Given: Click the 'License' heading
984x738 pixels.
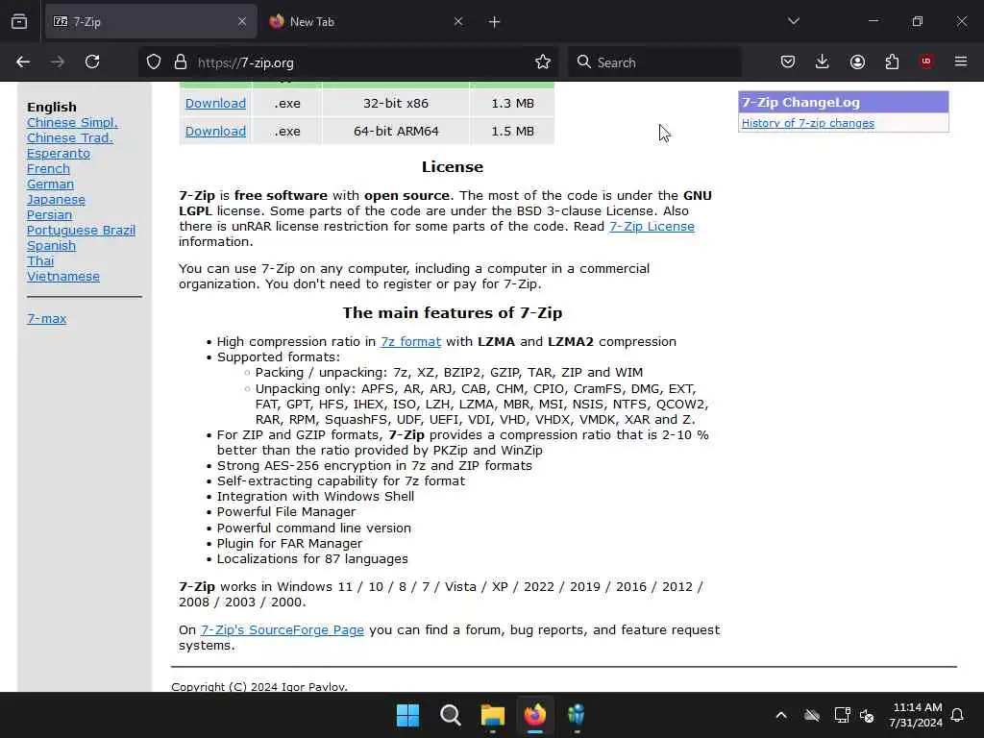Looking at the screenshot, I should [x=452, y=167].
